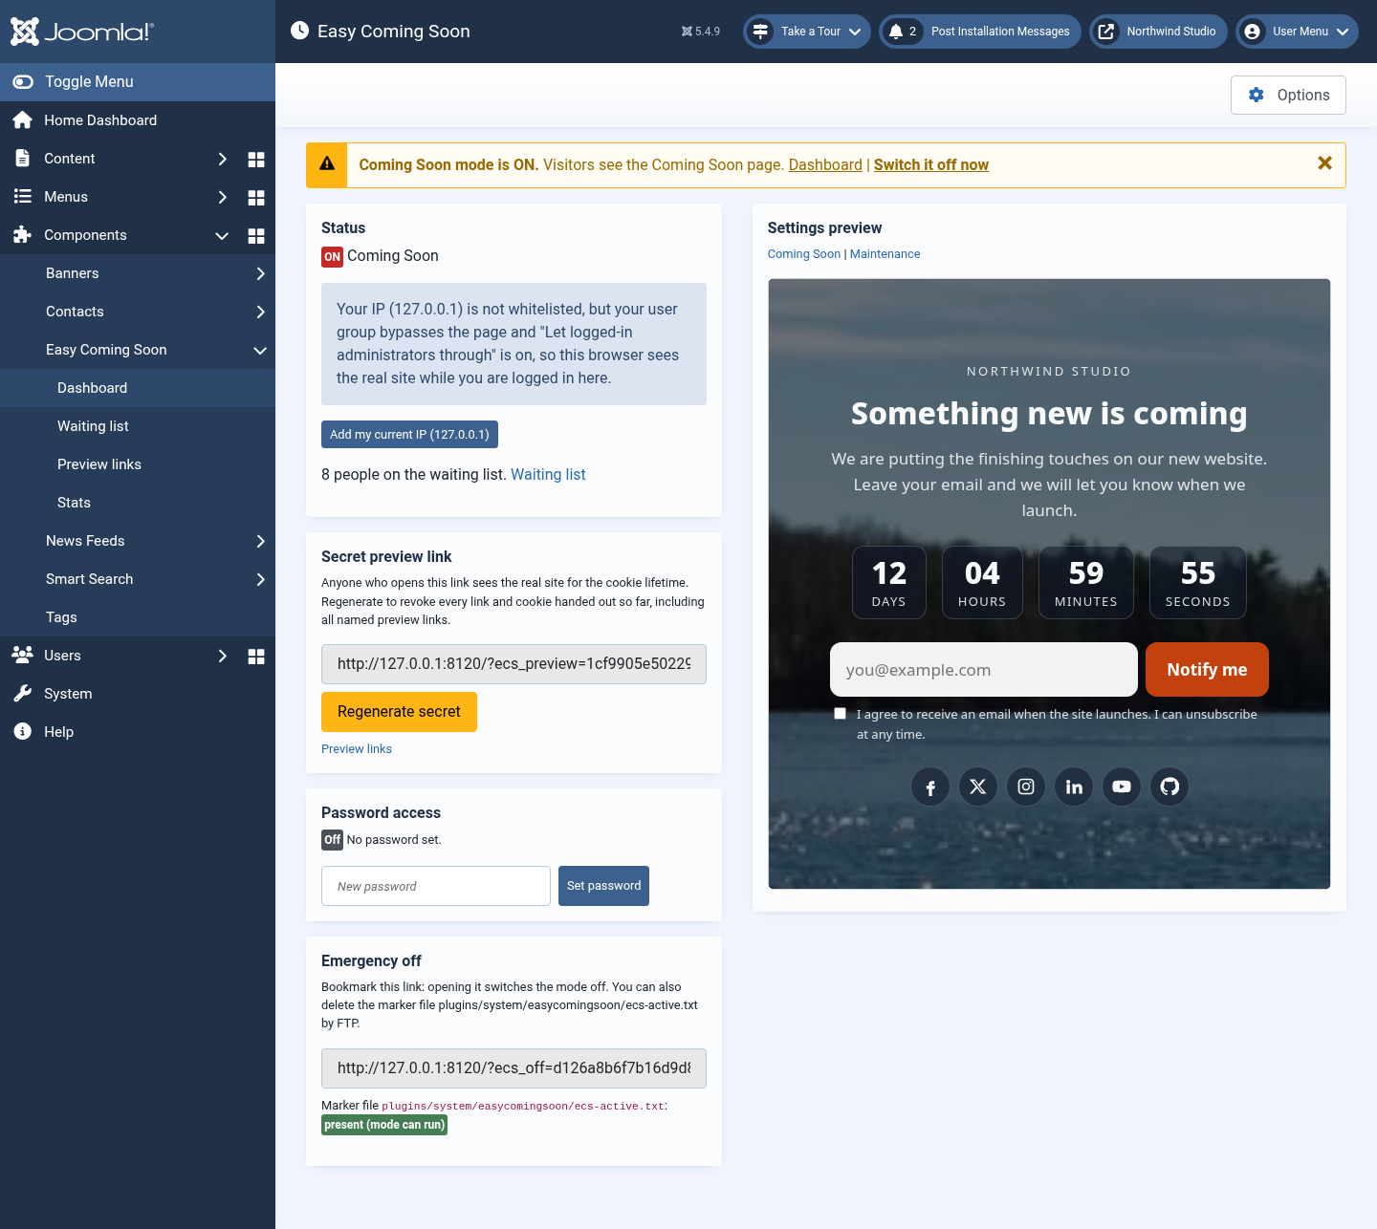Click Regenerate secret button
The image size is (1377, 1229).
click(399, 712)
